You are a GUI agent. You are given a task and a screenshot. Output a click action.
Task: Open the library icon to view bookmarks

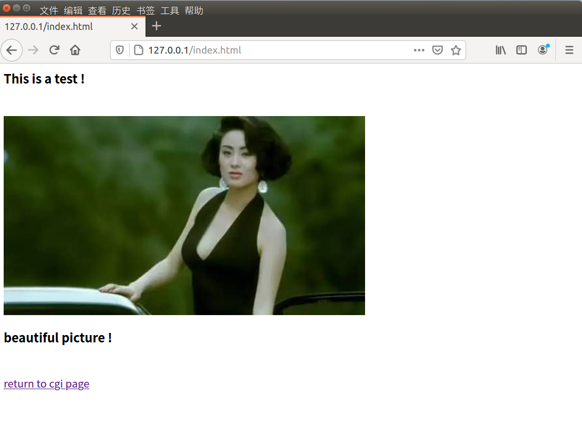pyautogui.click(x=500, y=50)
